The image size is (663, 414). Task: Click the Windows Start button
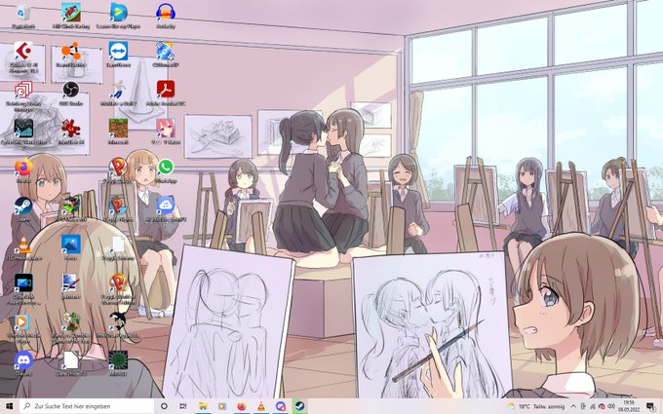click(10, 406)
